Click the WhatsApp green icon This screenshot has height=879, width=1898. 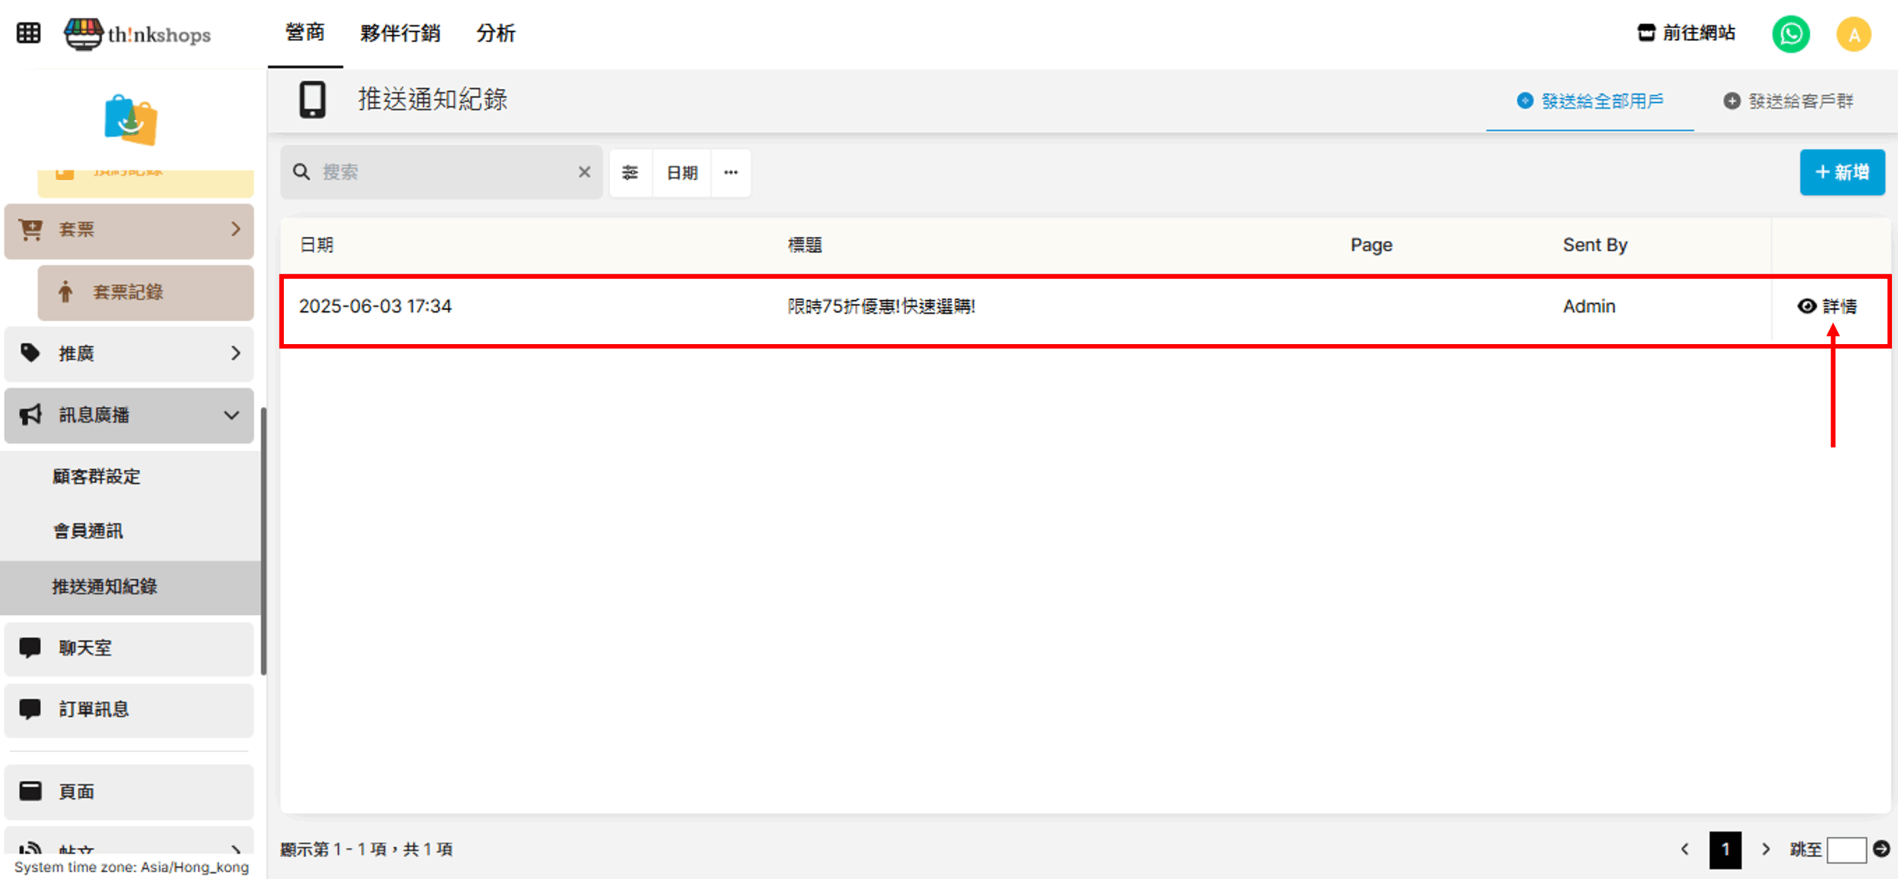(x=1790, y=34)
